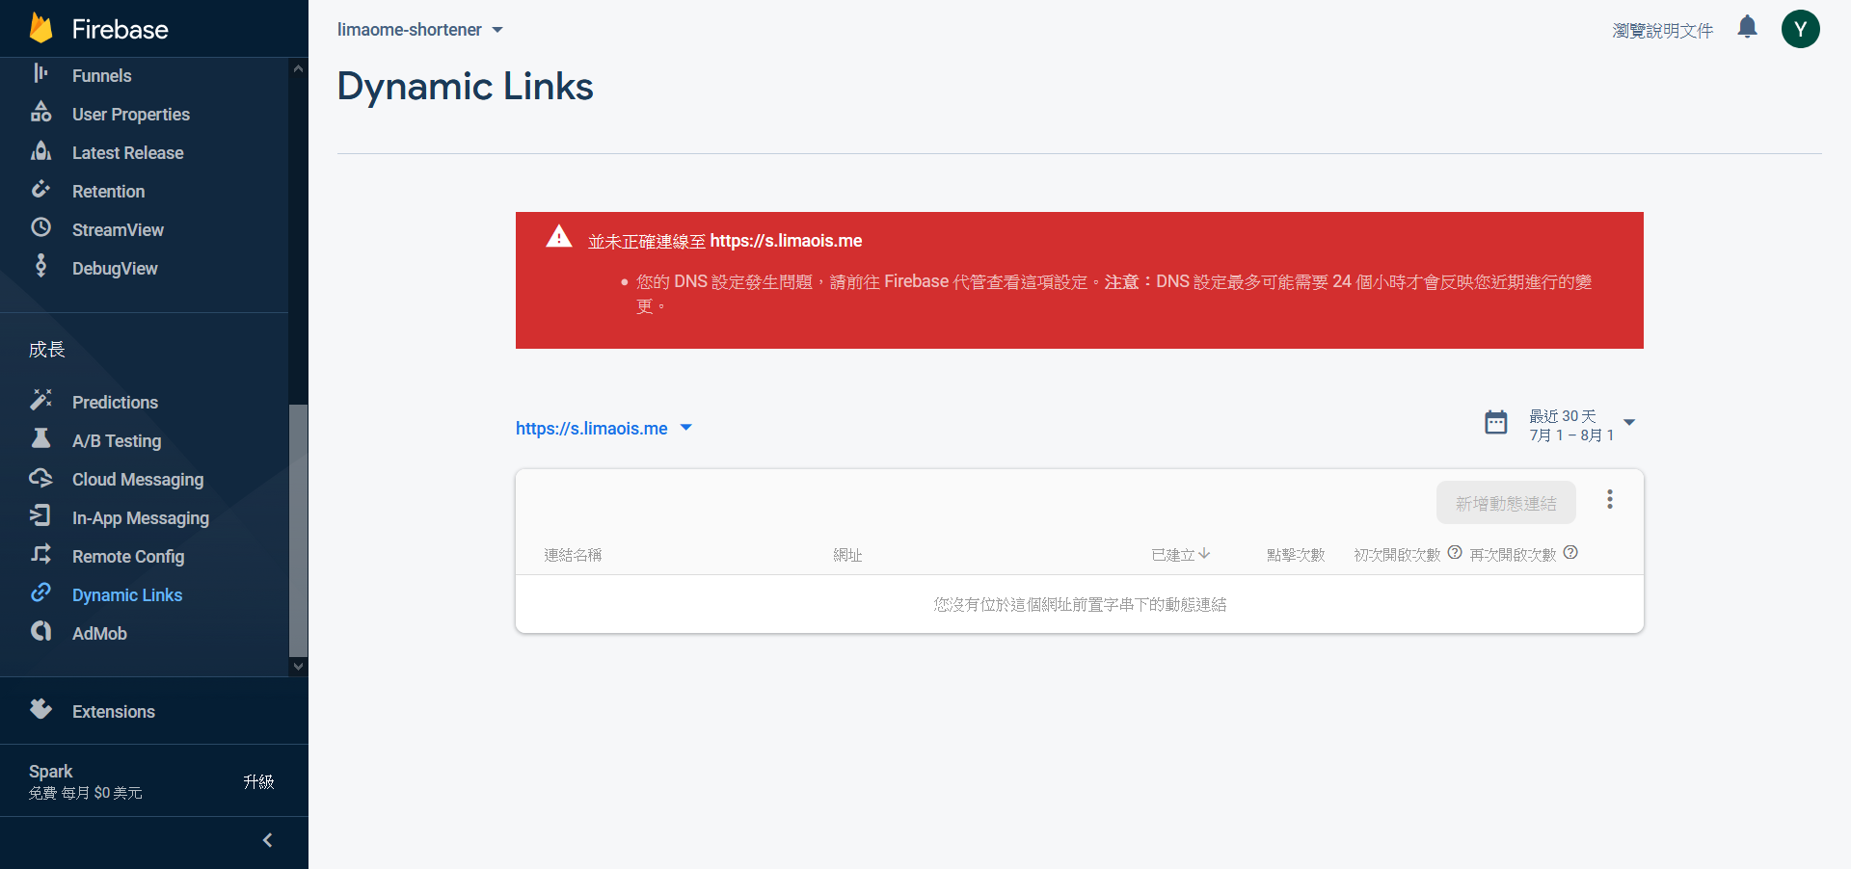Open the three-dot overflow menu in links table
This screenshot has height=869, width=1851.
1609,499
